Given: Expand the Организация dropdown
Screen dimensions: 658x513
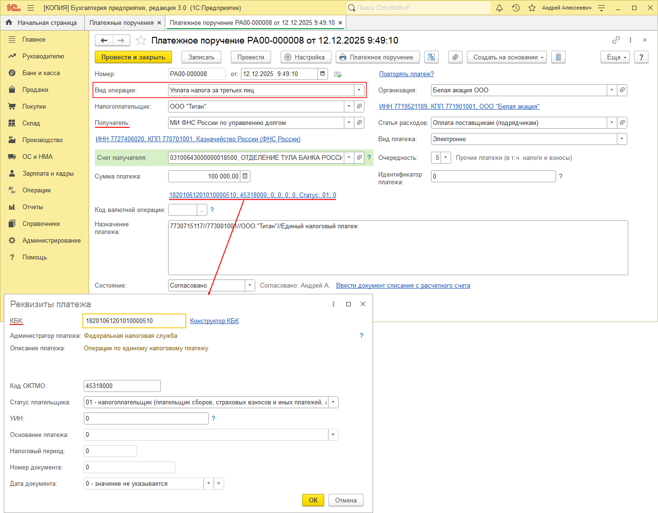Looking at the screenshot, I should coord(612,90).
